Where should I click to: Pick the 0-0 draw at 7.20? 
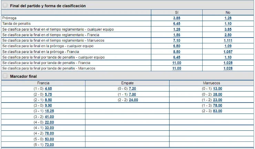[132, 89]
